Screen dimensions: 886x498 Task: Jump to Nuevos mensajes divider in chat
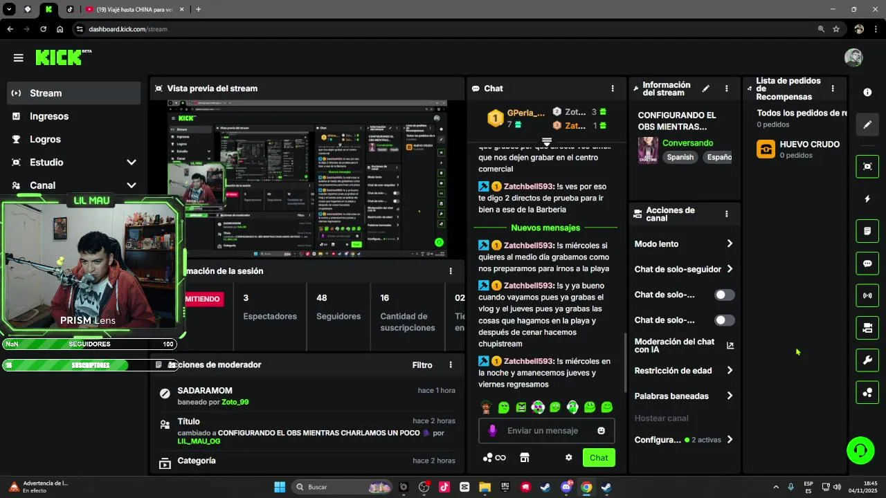click(x=545, y=228)
